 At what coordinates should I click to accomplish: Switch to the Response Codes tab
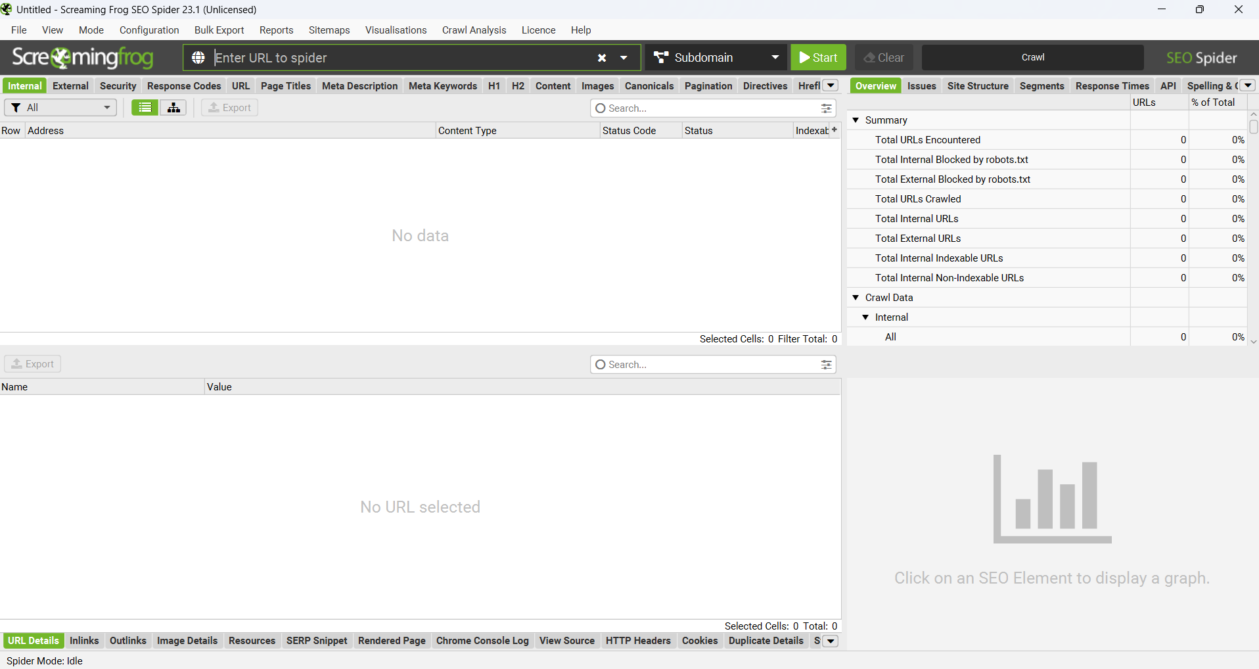point(184,86)
